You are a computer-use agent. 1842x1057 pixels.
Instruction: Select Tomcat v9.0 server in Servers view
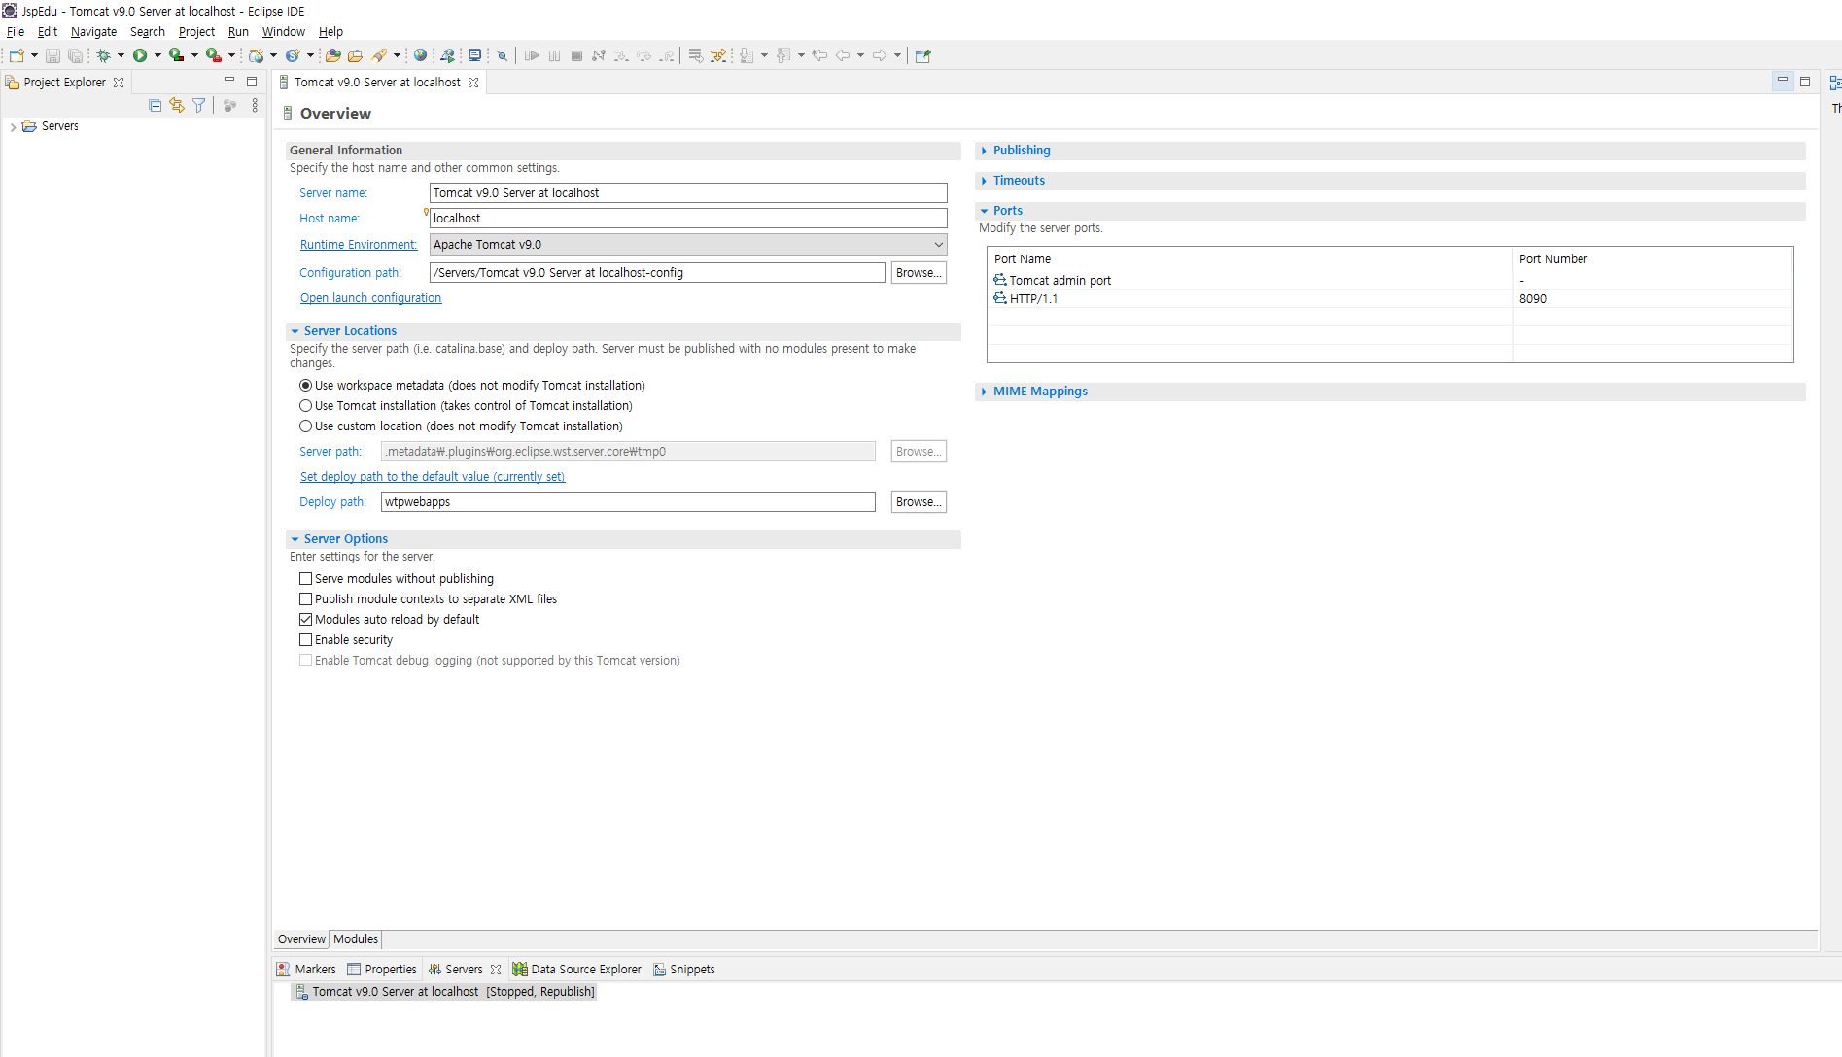(444, 992)
